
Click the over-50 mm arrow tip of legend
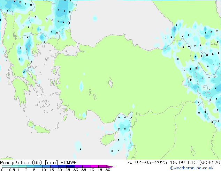[110, 166]
